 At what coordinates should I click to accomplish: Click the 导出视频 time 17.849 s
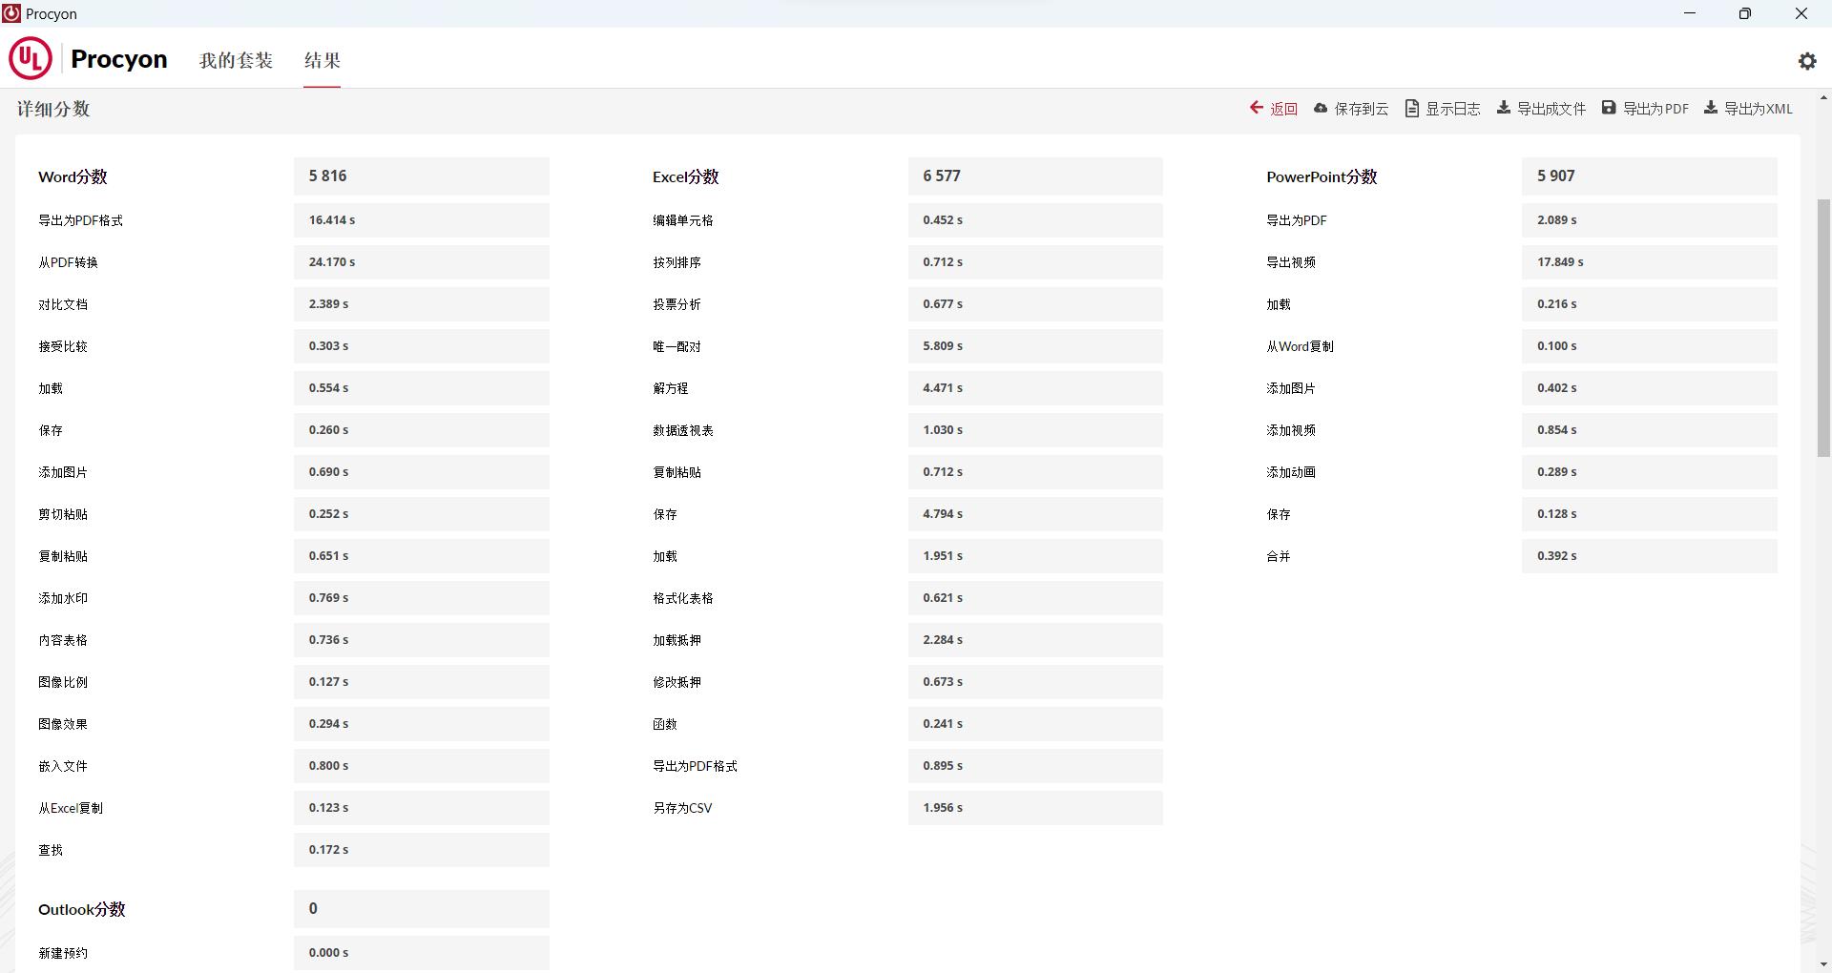tap(1649, 262)
